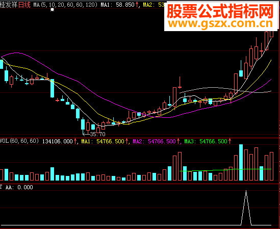Screen dimensions: 280x229
Task: Click the green volume average line
Action: pos(225,170)
